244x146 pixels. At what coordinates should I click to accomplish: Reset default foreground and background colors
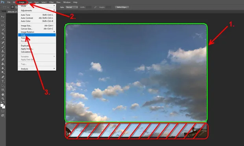tap(1, 102)
